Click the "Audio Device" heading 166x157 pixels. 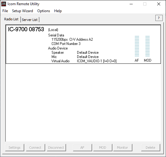[58, 48]
